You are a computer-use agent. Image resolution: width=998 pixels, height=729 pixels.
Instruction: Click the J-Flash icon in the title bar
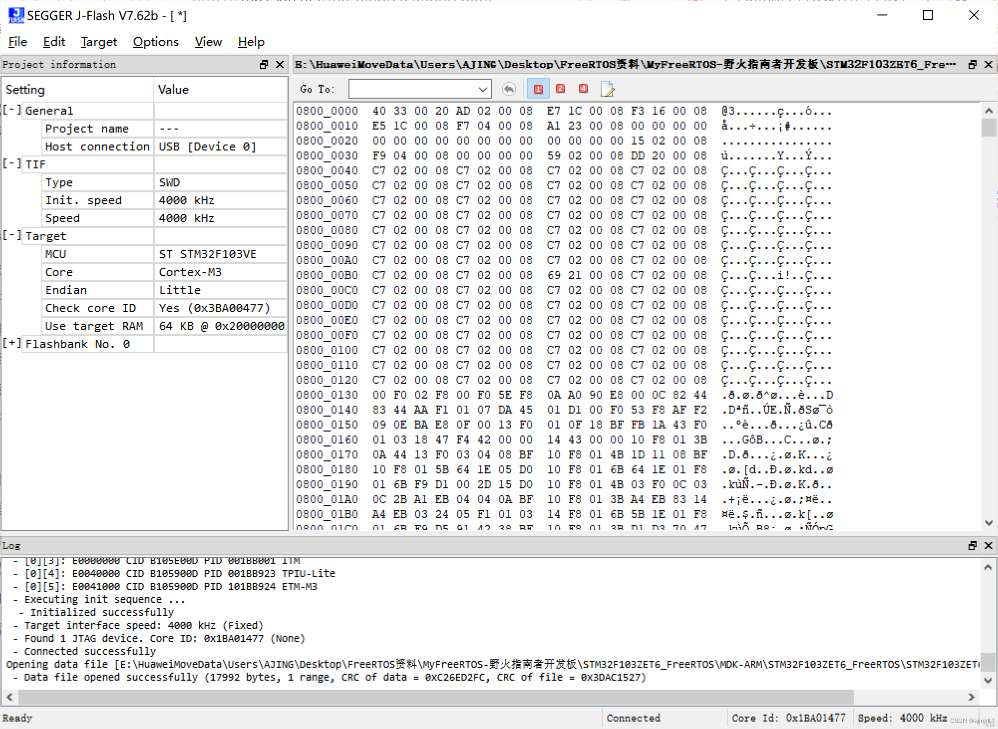click(15, 15)
